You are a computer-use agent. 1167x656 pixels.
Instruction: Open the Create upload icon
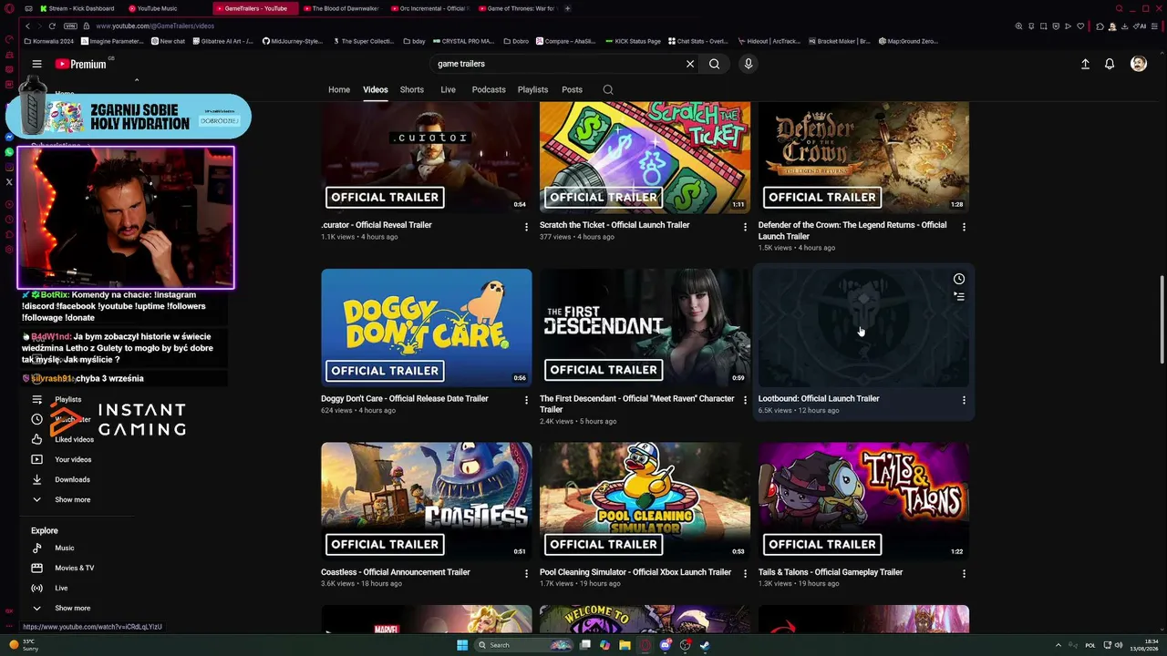pos(1085,64)
